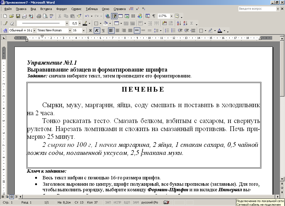285x206 pixels.
Task: Save the document with floppy icon
Action: (x=18, y=16)
